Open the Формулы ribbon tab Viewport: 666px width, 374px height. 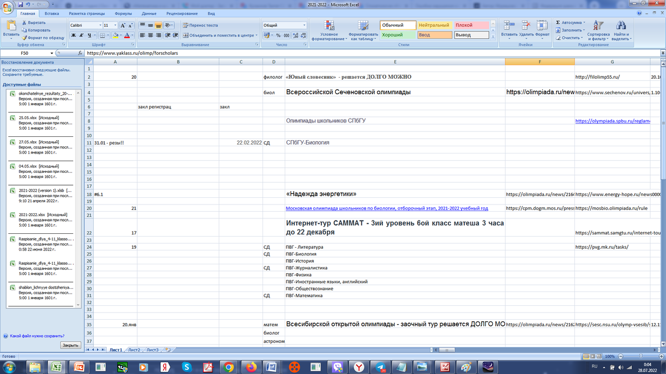[123, 13]
